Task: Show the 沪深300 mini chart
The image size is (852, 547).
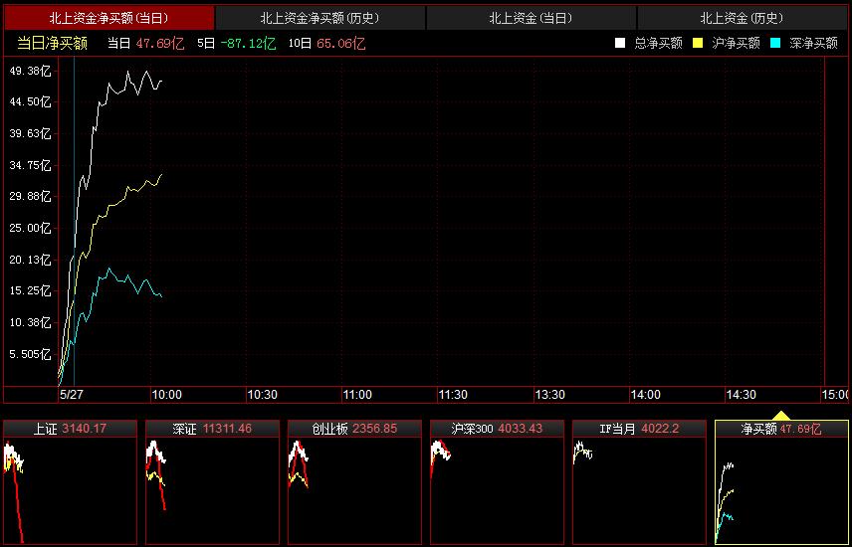Action: [x=497, y=482]
